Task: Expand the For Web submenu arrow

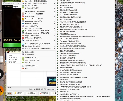Action: tap(54, 6)
